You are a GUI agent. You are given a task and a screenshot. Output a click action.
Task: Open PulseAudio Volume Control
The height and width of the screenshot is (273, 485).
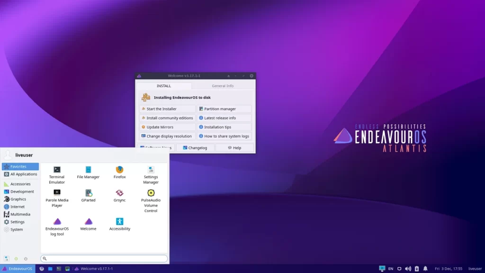click(x=151, y=193)
